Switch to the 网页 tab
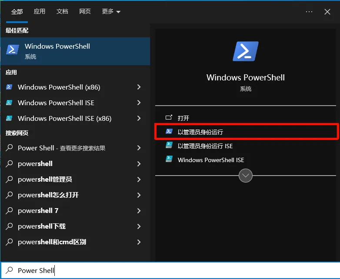The width and height of the screenshot is (340, 279). (85, 12)
